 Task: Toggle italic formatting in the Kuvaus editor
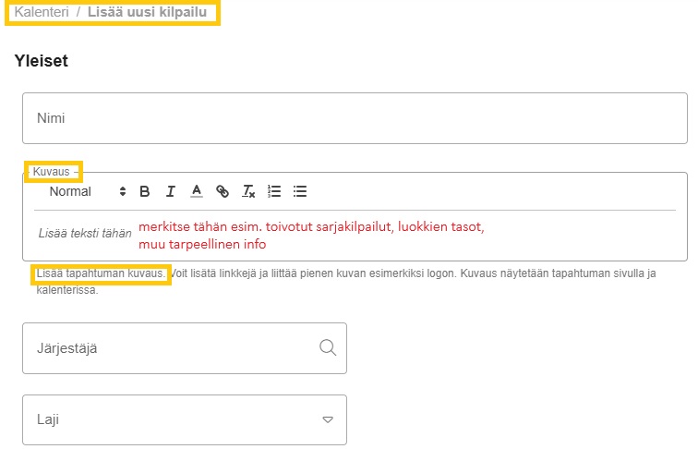[x=170, y=191]
